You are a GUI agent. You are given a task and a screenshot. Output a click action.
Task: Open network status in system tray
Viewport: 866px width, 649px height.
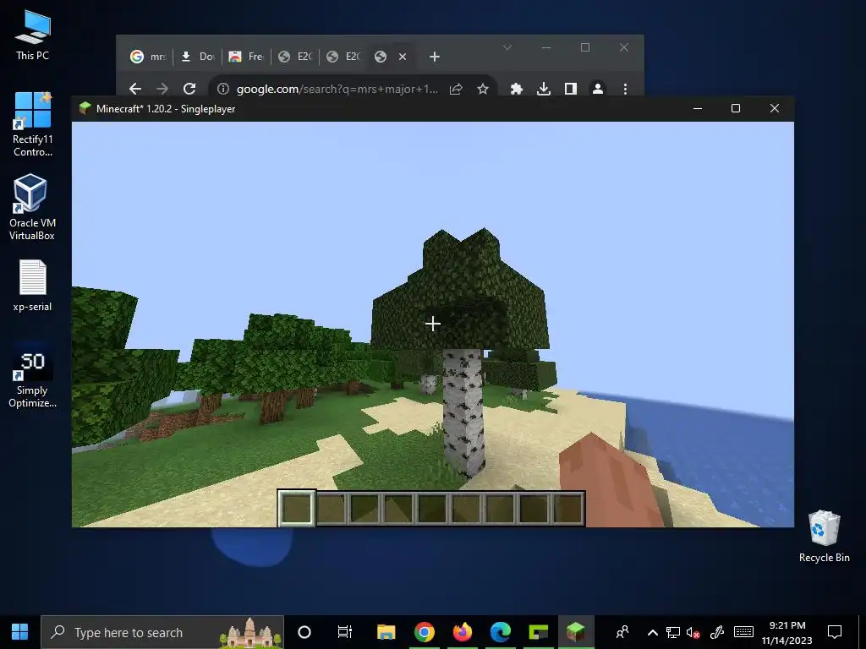(672, 632)
